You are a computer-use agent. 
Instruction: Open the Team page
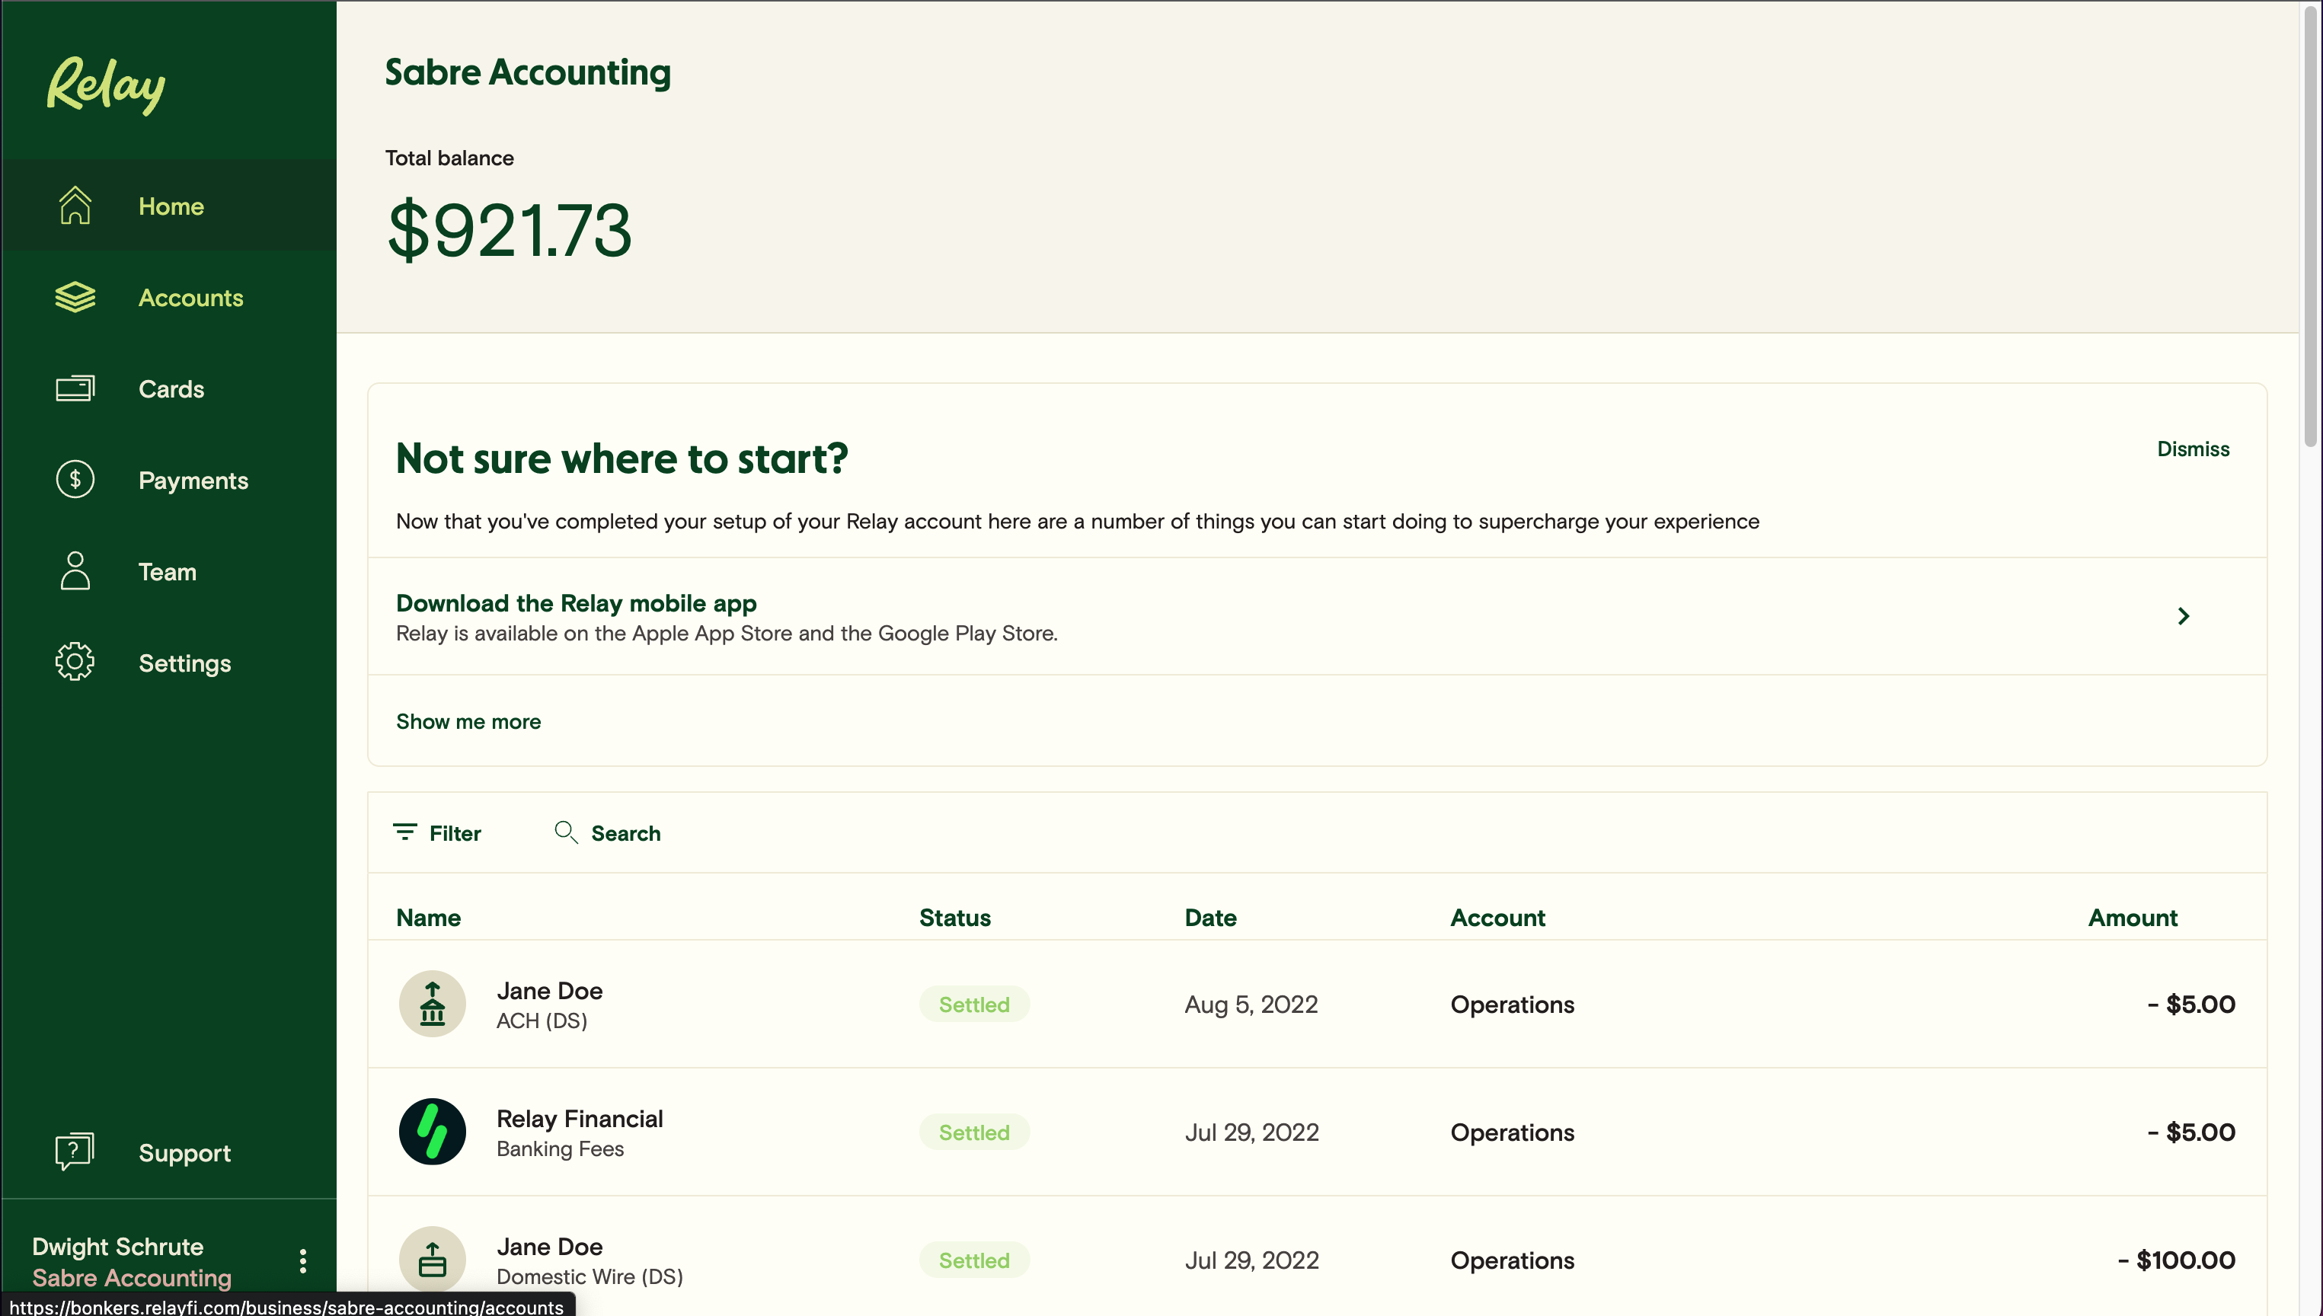click(169, 571)
